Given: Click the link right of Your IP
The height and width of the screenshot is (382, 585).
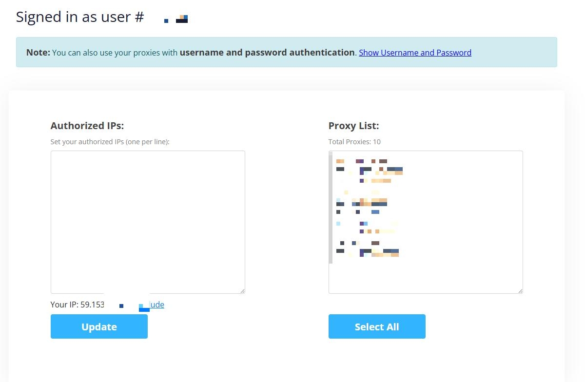Looking at the screenshot, I should pos(156,305).
